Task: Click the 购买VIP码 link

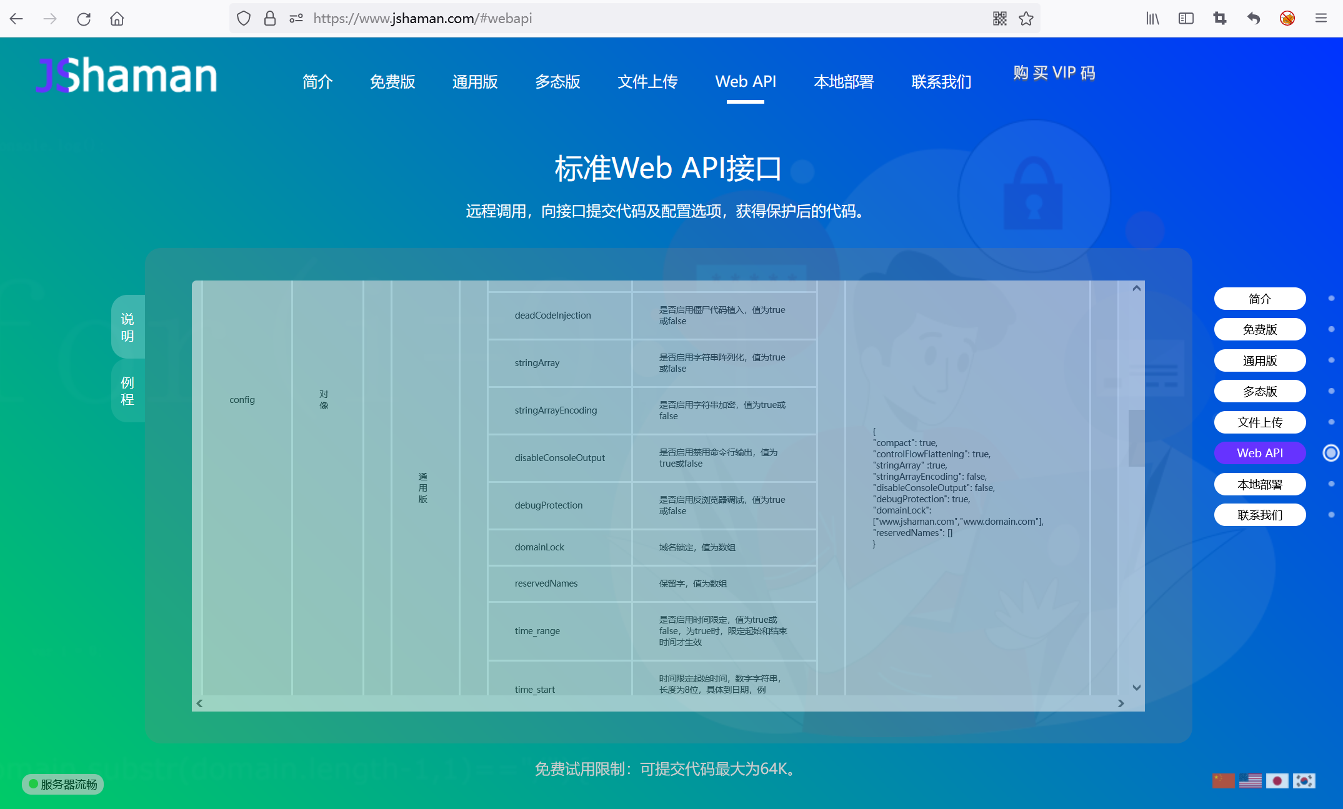Action: pos(1054,73)
